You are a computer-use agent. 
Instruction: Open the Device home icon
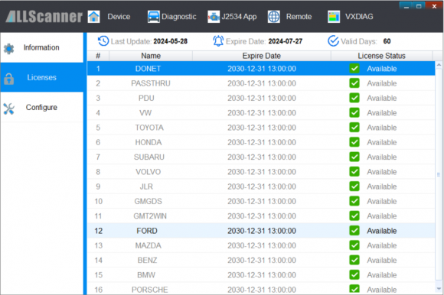[93, 17]
